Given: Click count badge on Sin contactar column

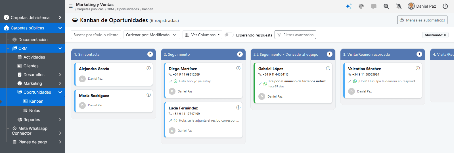Looking at the screenshot, I should click(x=150, y=54).
